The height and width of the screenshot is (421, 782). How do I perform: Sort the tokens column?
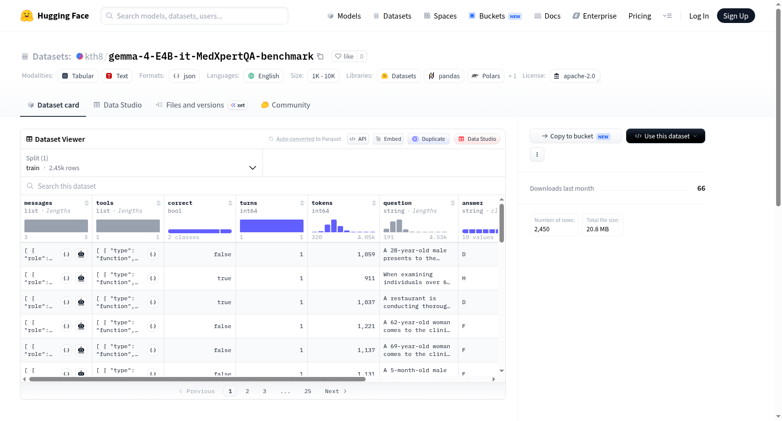tap(374, 203)
